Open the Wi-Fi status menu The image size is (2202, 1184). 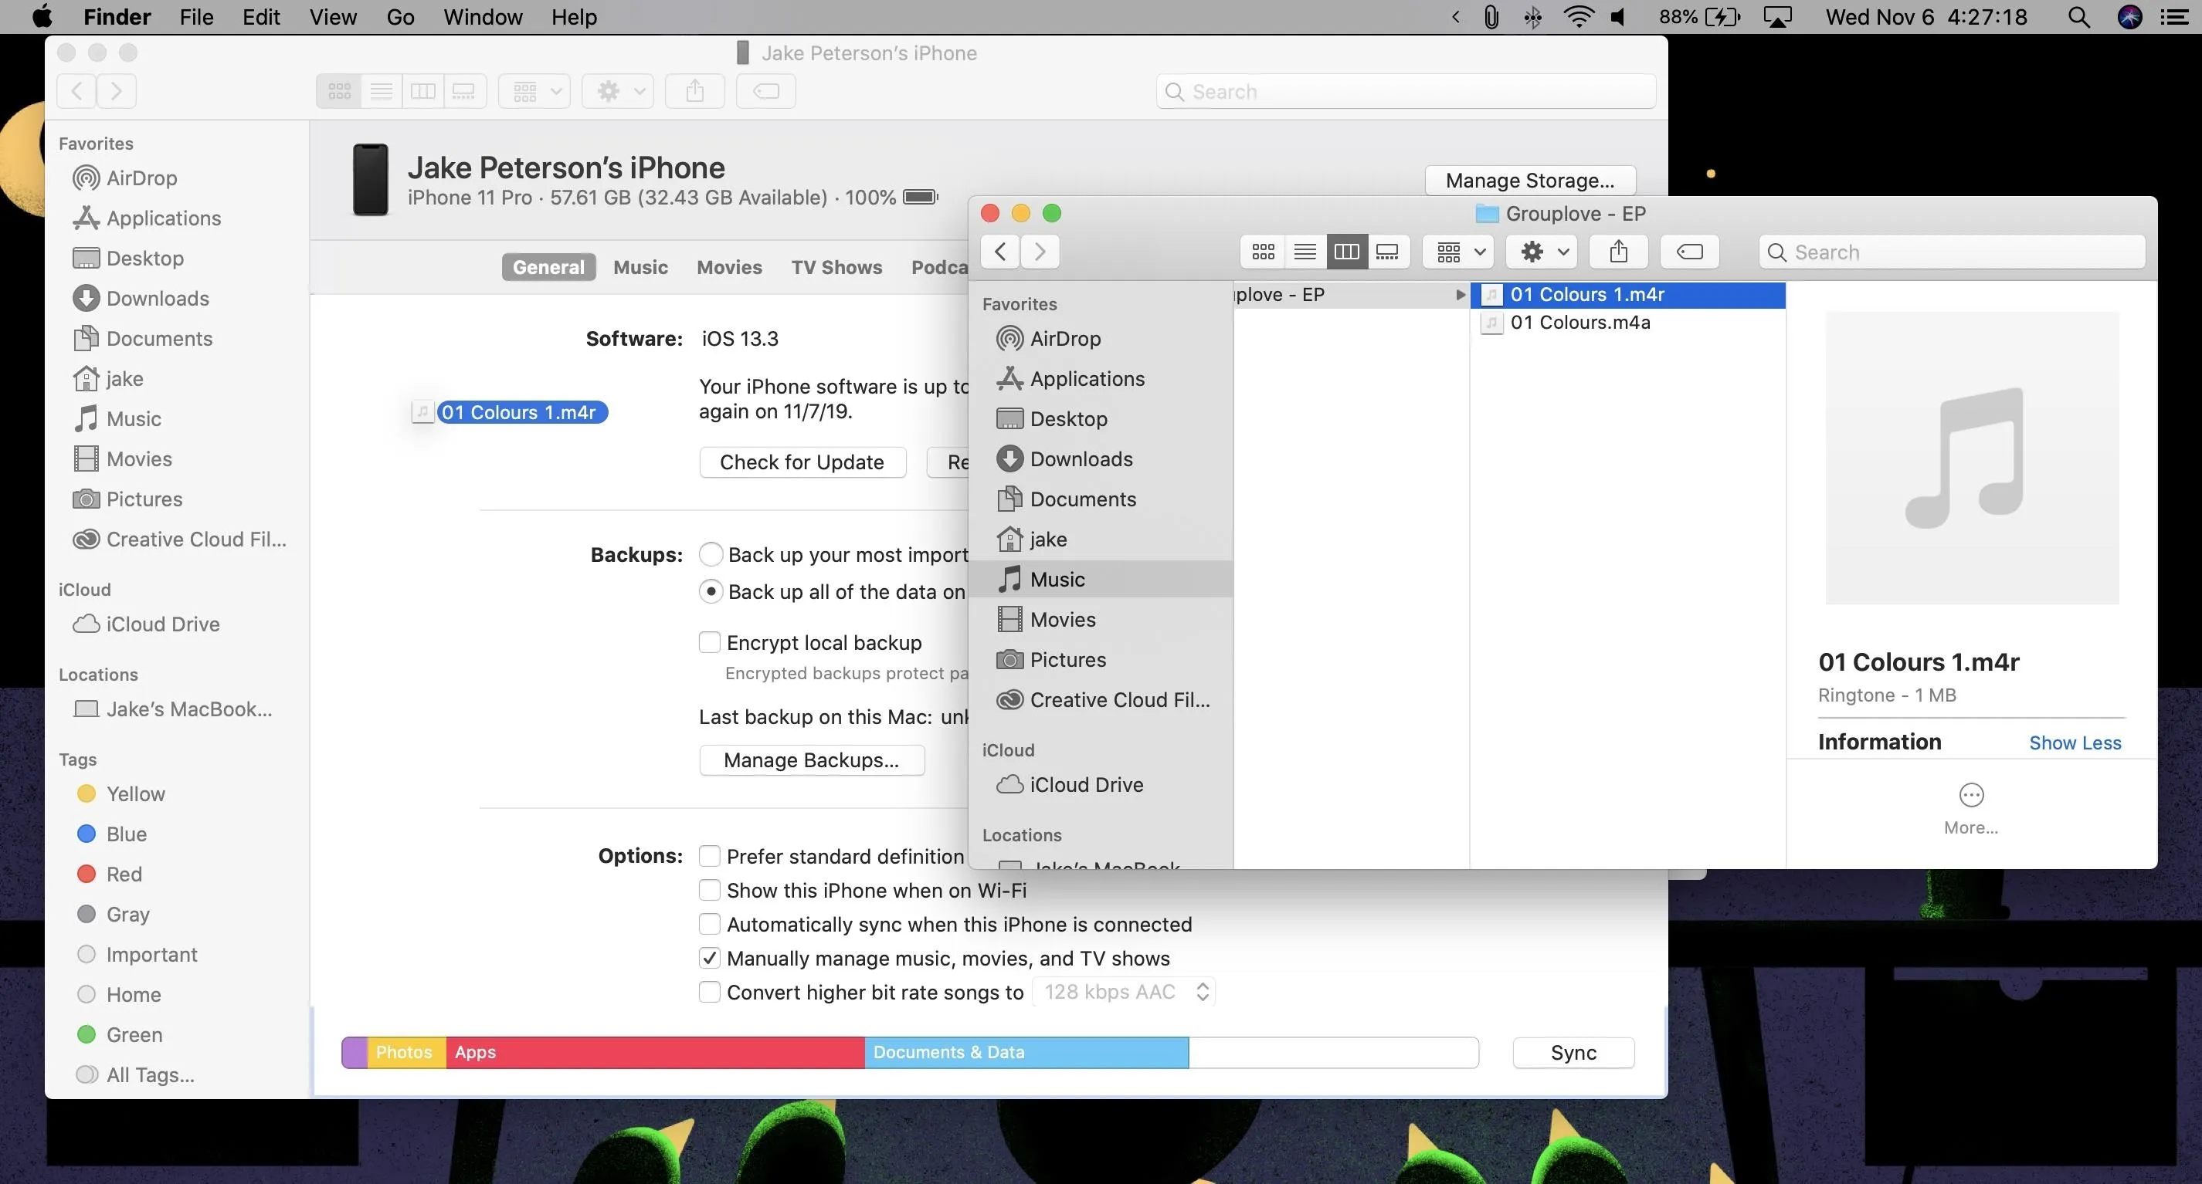1578,17
